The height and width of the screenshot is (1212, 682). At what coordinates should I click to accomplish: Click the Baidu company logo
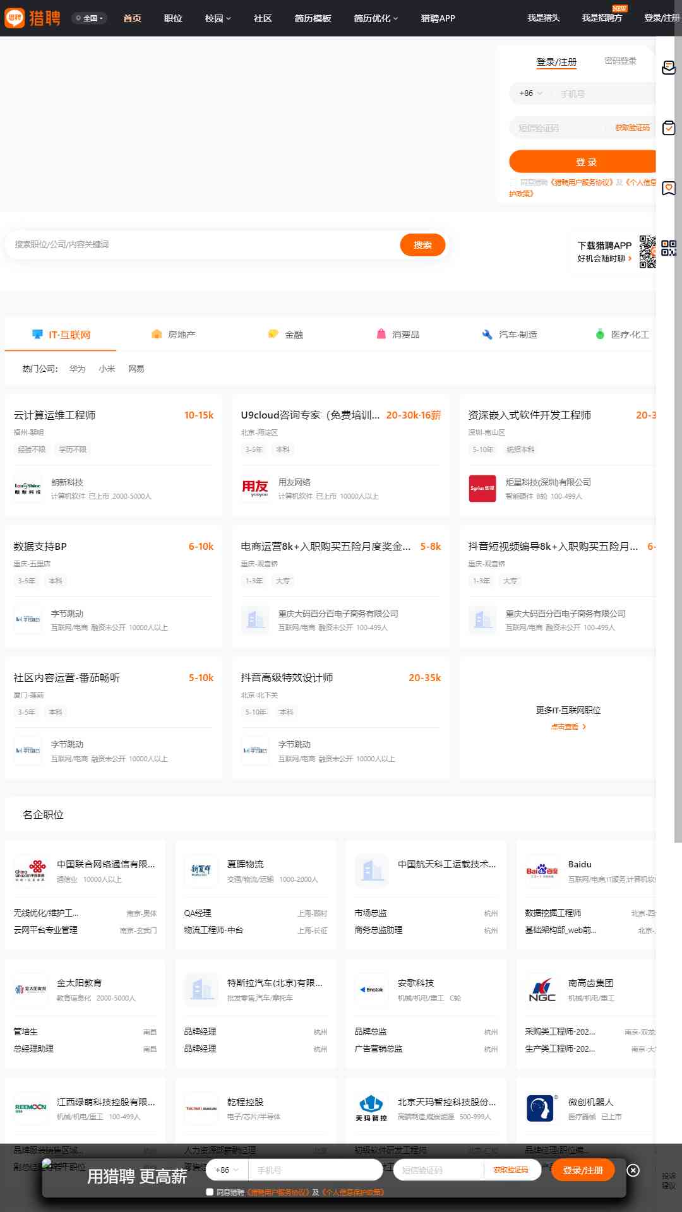[x=542, y=871]
